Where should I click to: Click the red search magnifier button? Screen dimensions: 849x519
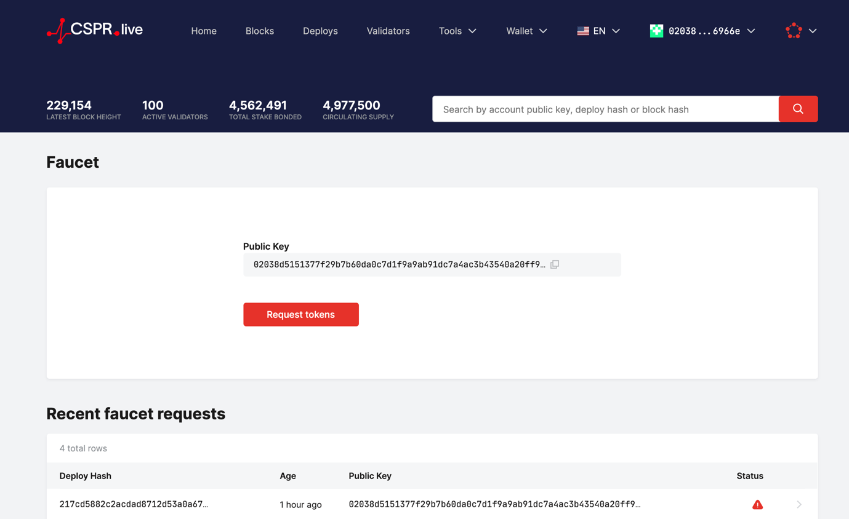(x=798, y=109)
